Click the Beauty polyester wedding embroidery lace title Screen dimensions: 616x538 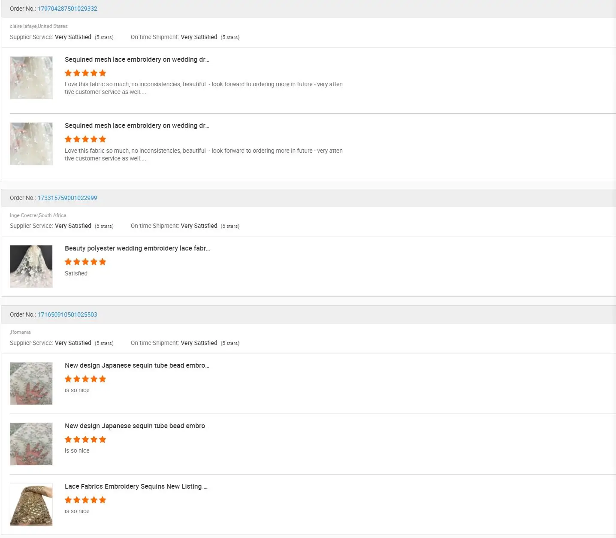point(137,248)
